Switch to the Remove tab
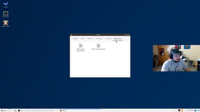The width and height of the screenshot is (200, 112). click(x=90, y=39)
